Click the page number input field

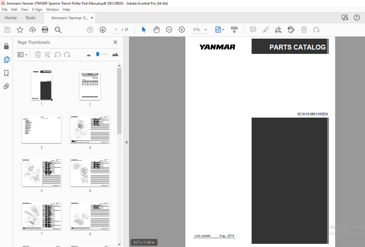[x=116, y=30]
